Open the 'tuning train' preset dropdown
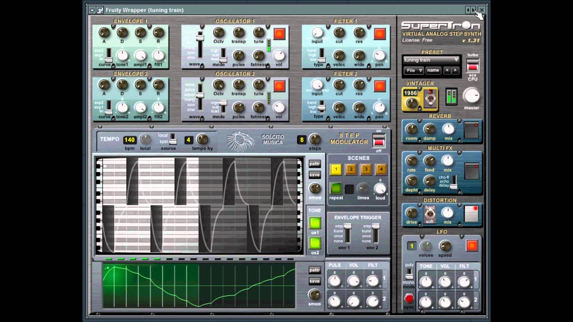The height and width of the screenshot is (322, 573). (431, 60)
